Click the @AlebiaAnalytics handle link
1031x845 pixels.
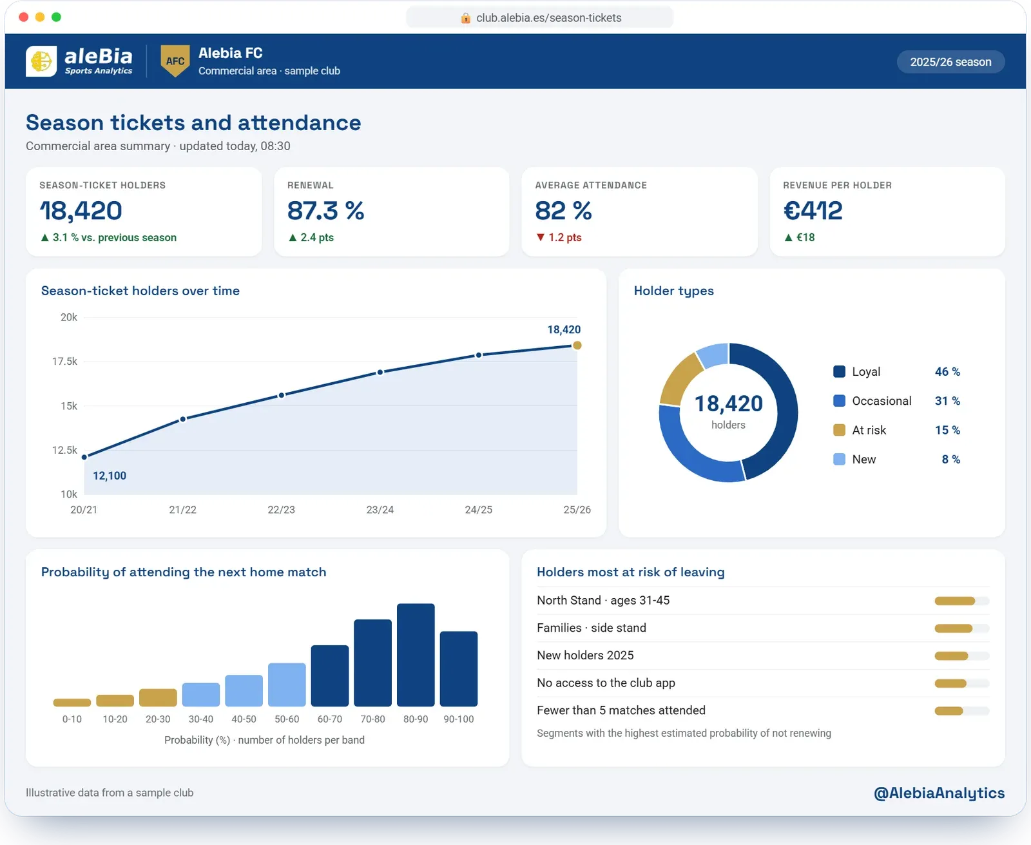click(x=939, y=793)
